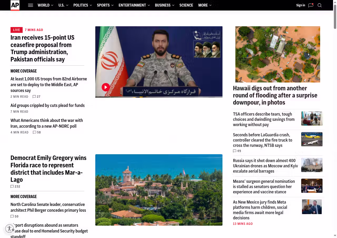Read the Hawaii flooding photos headline
Viewport: 337px width, 238px height.
(x=275, y=95)
